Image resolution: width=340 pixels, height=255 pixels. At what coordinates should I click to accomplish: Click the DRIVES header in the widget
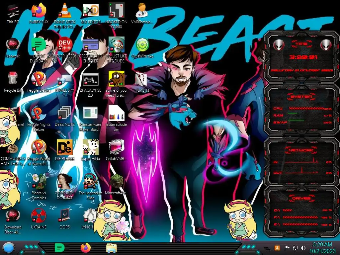click(x=301, y=198)
